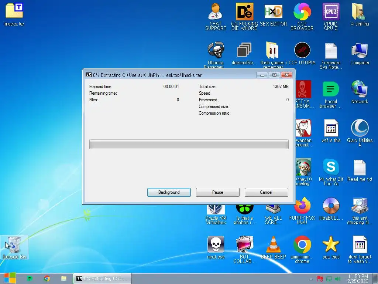Click the Background button in extraction dialog

pos(169,192)
